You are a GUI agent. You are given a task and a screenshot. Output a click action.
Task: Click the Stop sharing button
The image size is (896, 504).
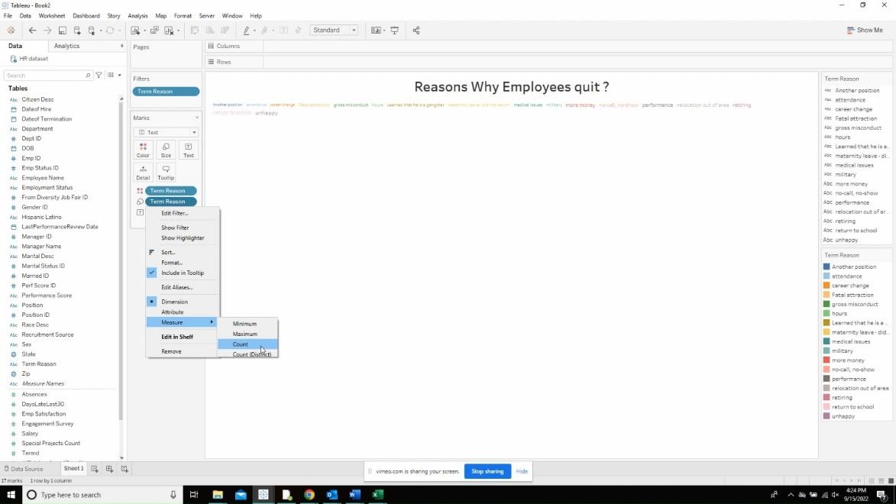pos(487,471)
